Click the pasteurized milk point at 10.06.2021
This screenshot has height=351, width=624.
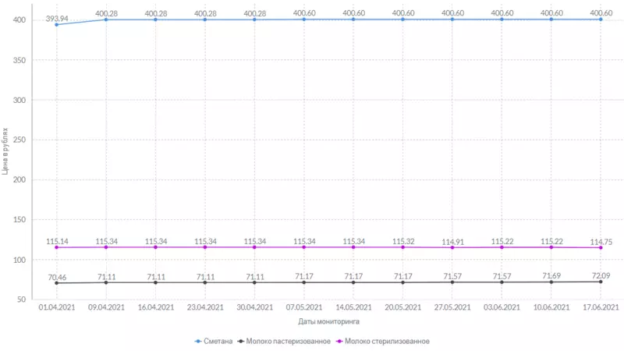551,282
